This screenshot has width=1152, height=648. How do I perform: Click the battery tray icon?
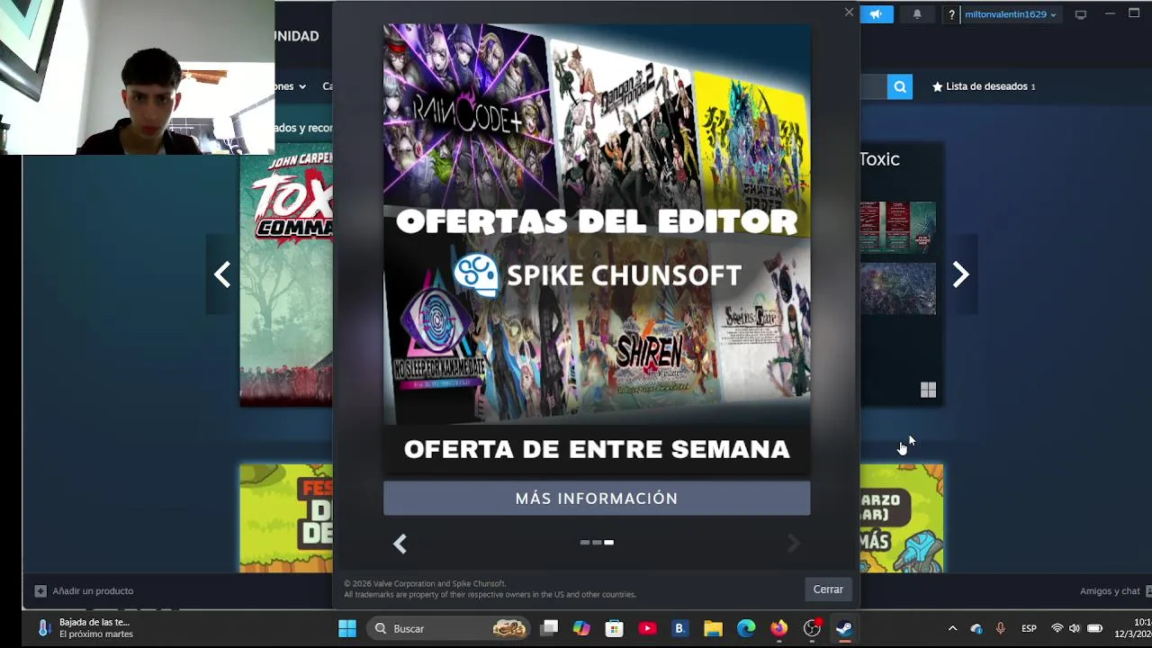[1094, 628]
